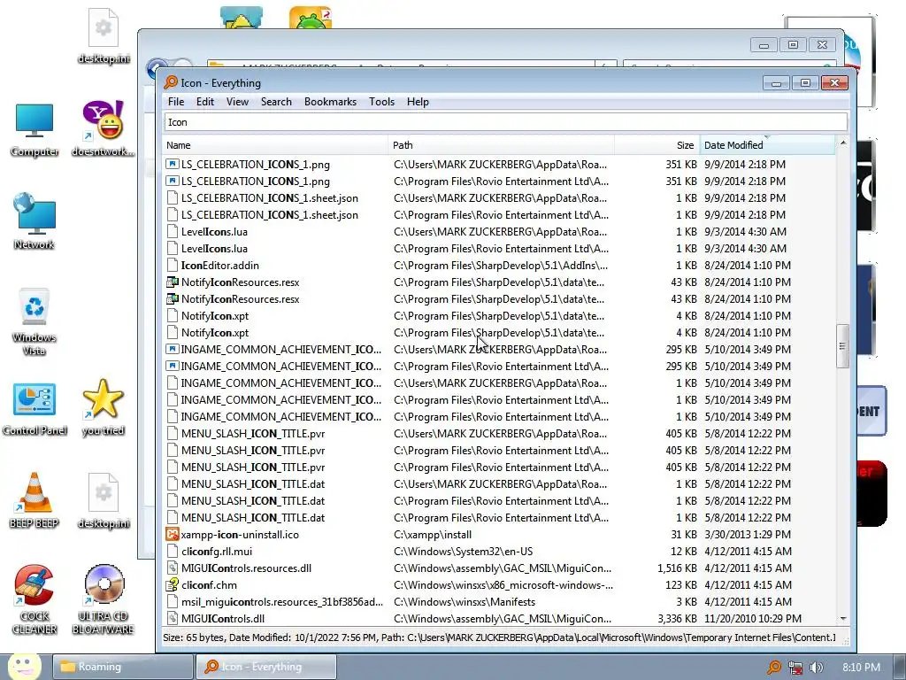Select the MIGUIControls.resources.dll file icon

click(173, 568)
